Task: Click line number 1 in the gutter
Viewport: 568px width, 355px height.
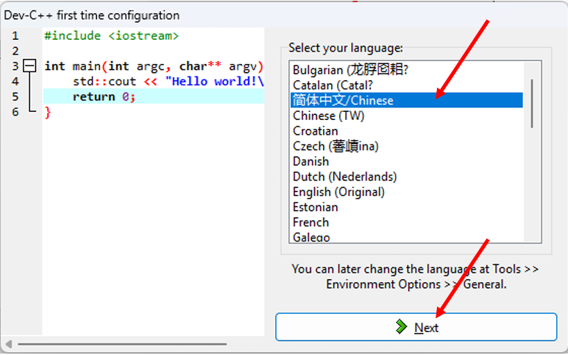Action: 15,35
